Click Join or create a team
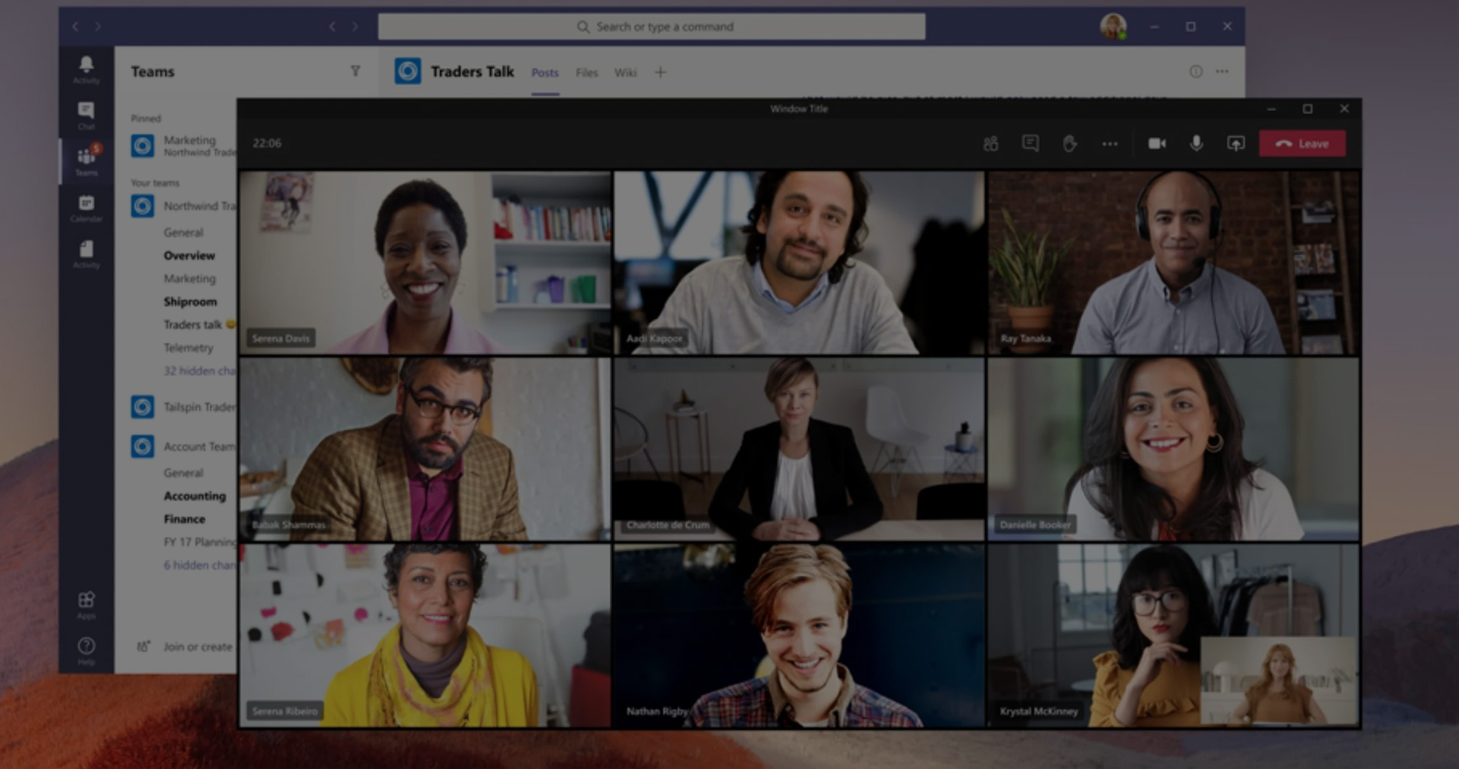 click(x=185, y=647)
